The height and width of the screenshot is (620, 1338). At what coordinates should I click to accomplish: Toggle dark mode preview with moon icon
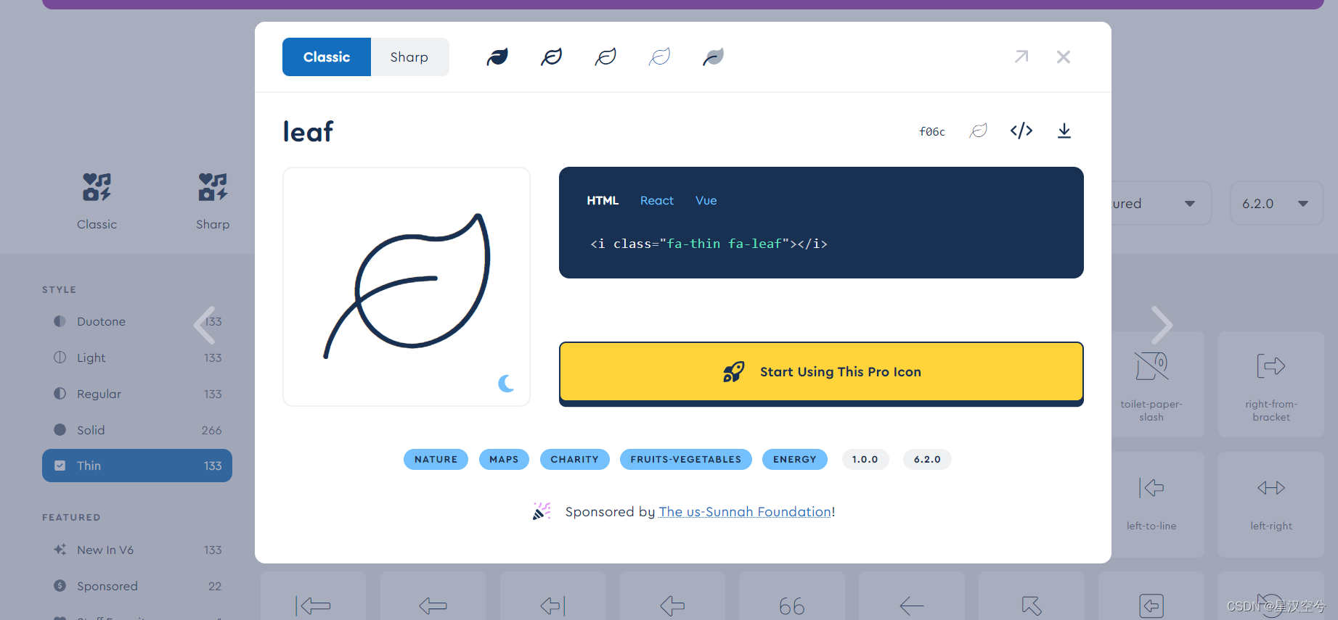507,384
